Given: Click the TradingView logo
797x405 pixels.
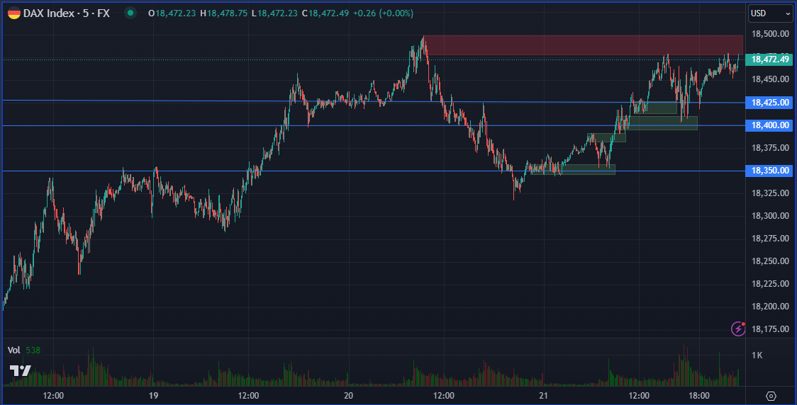Looking at the screenshot, I should tap(21, 371).
